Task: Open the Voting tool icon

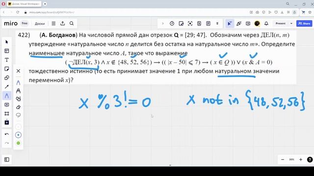Action: [199, 23]
